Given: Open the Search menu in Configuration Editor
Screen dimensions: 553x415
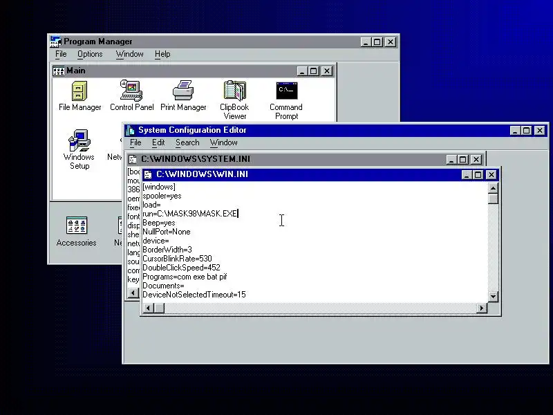Looking at the screenshot, I should (x=187, y=142).
